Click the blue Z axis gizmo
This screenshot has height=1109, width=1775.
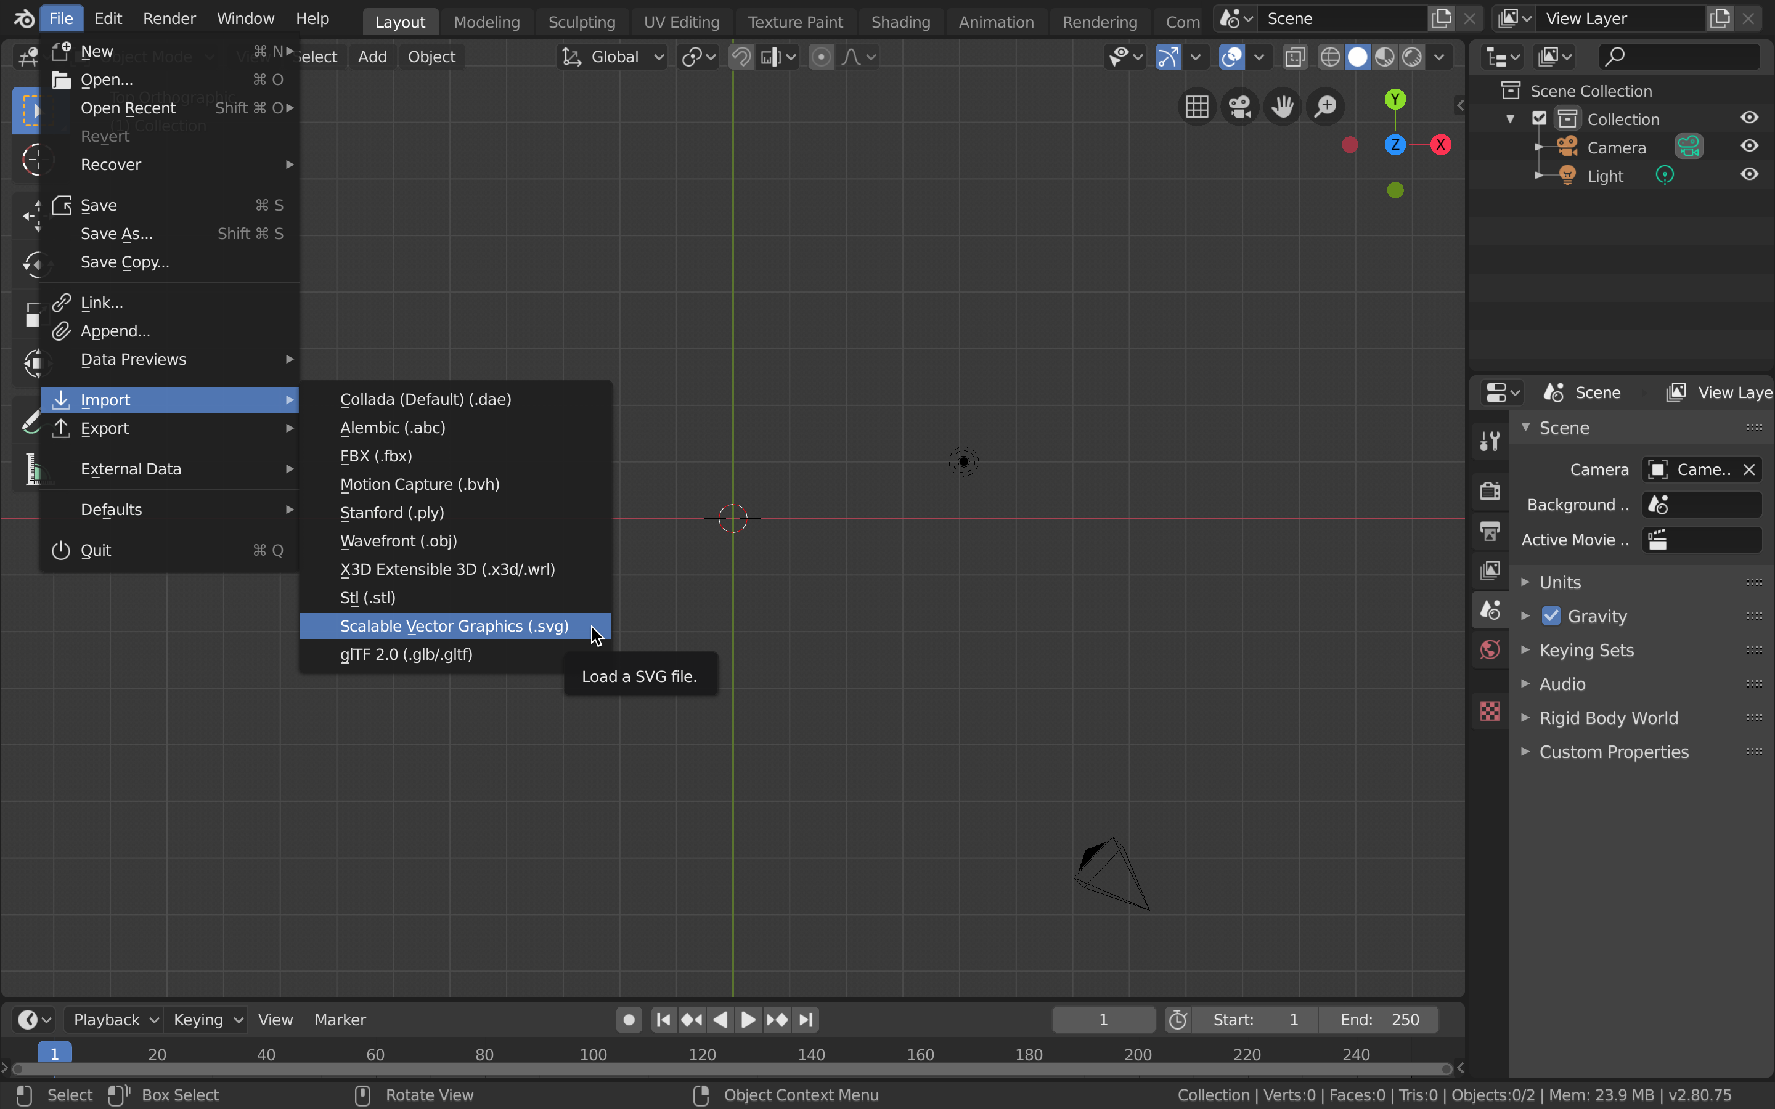pyautogui.click(x=1395, y=145)
